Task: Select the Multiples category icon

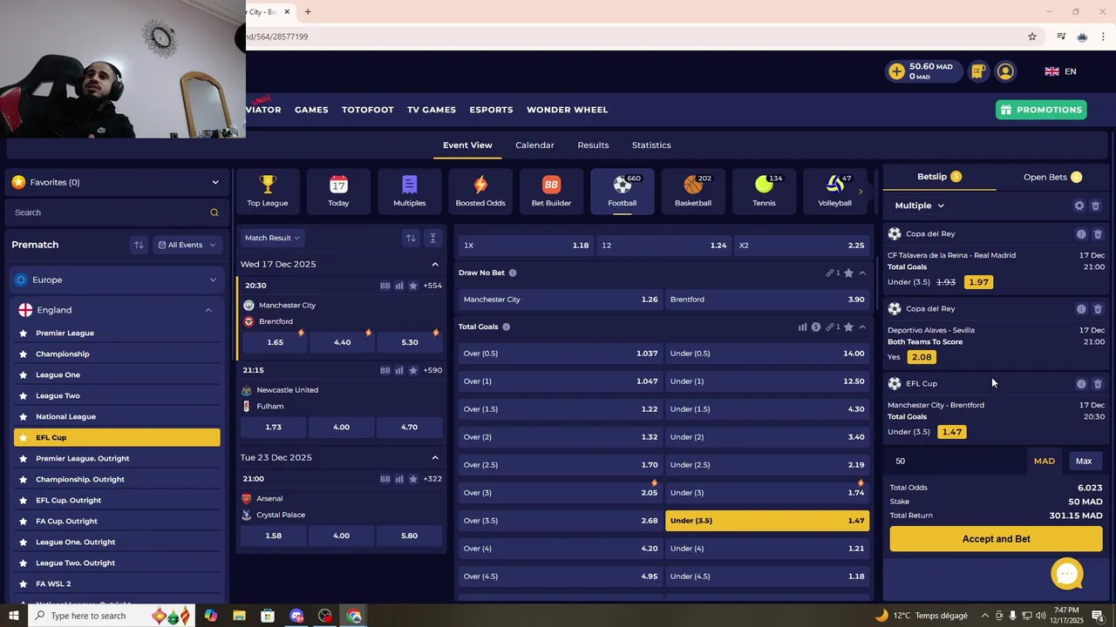Action: (x=410, y=190)
